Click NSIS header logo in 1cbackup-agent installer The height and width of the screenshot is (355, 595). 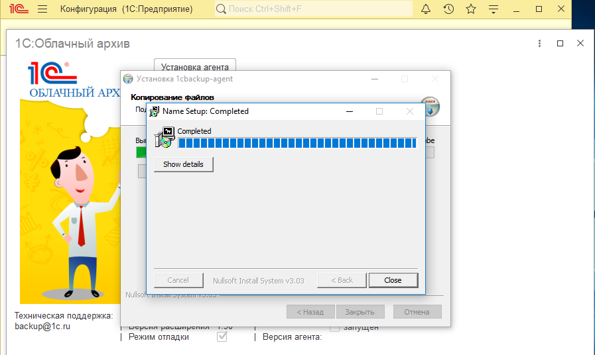430,107
